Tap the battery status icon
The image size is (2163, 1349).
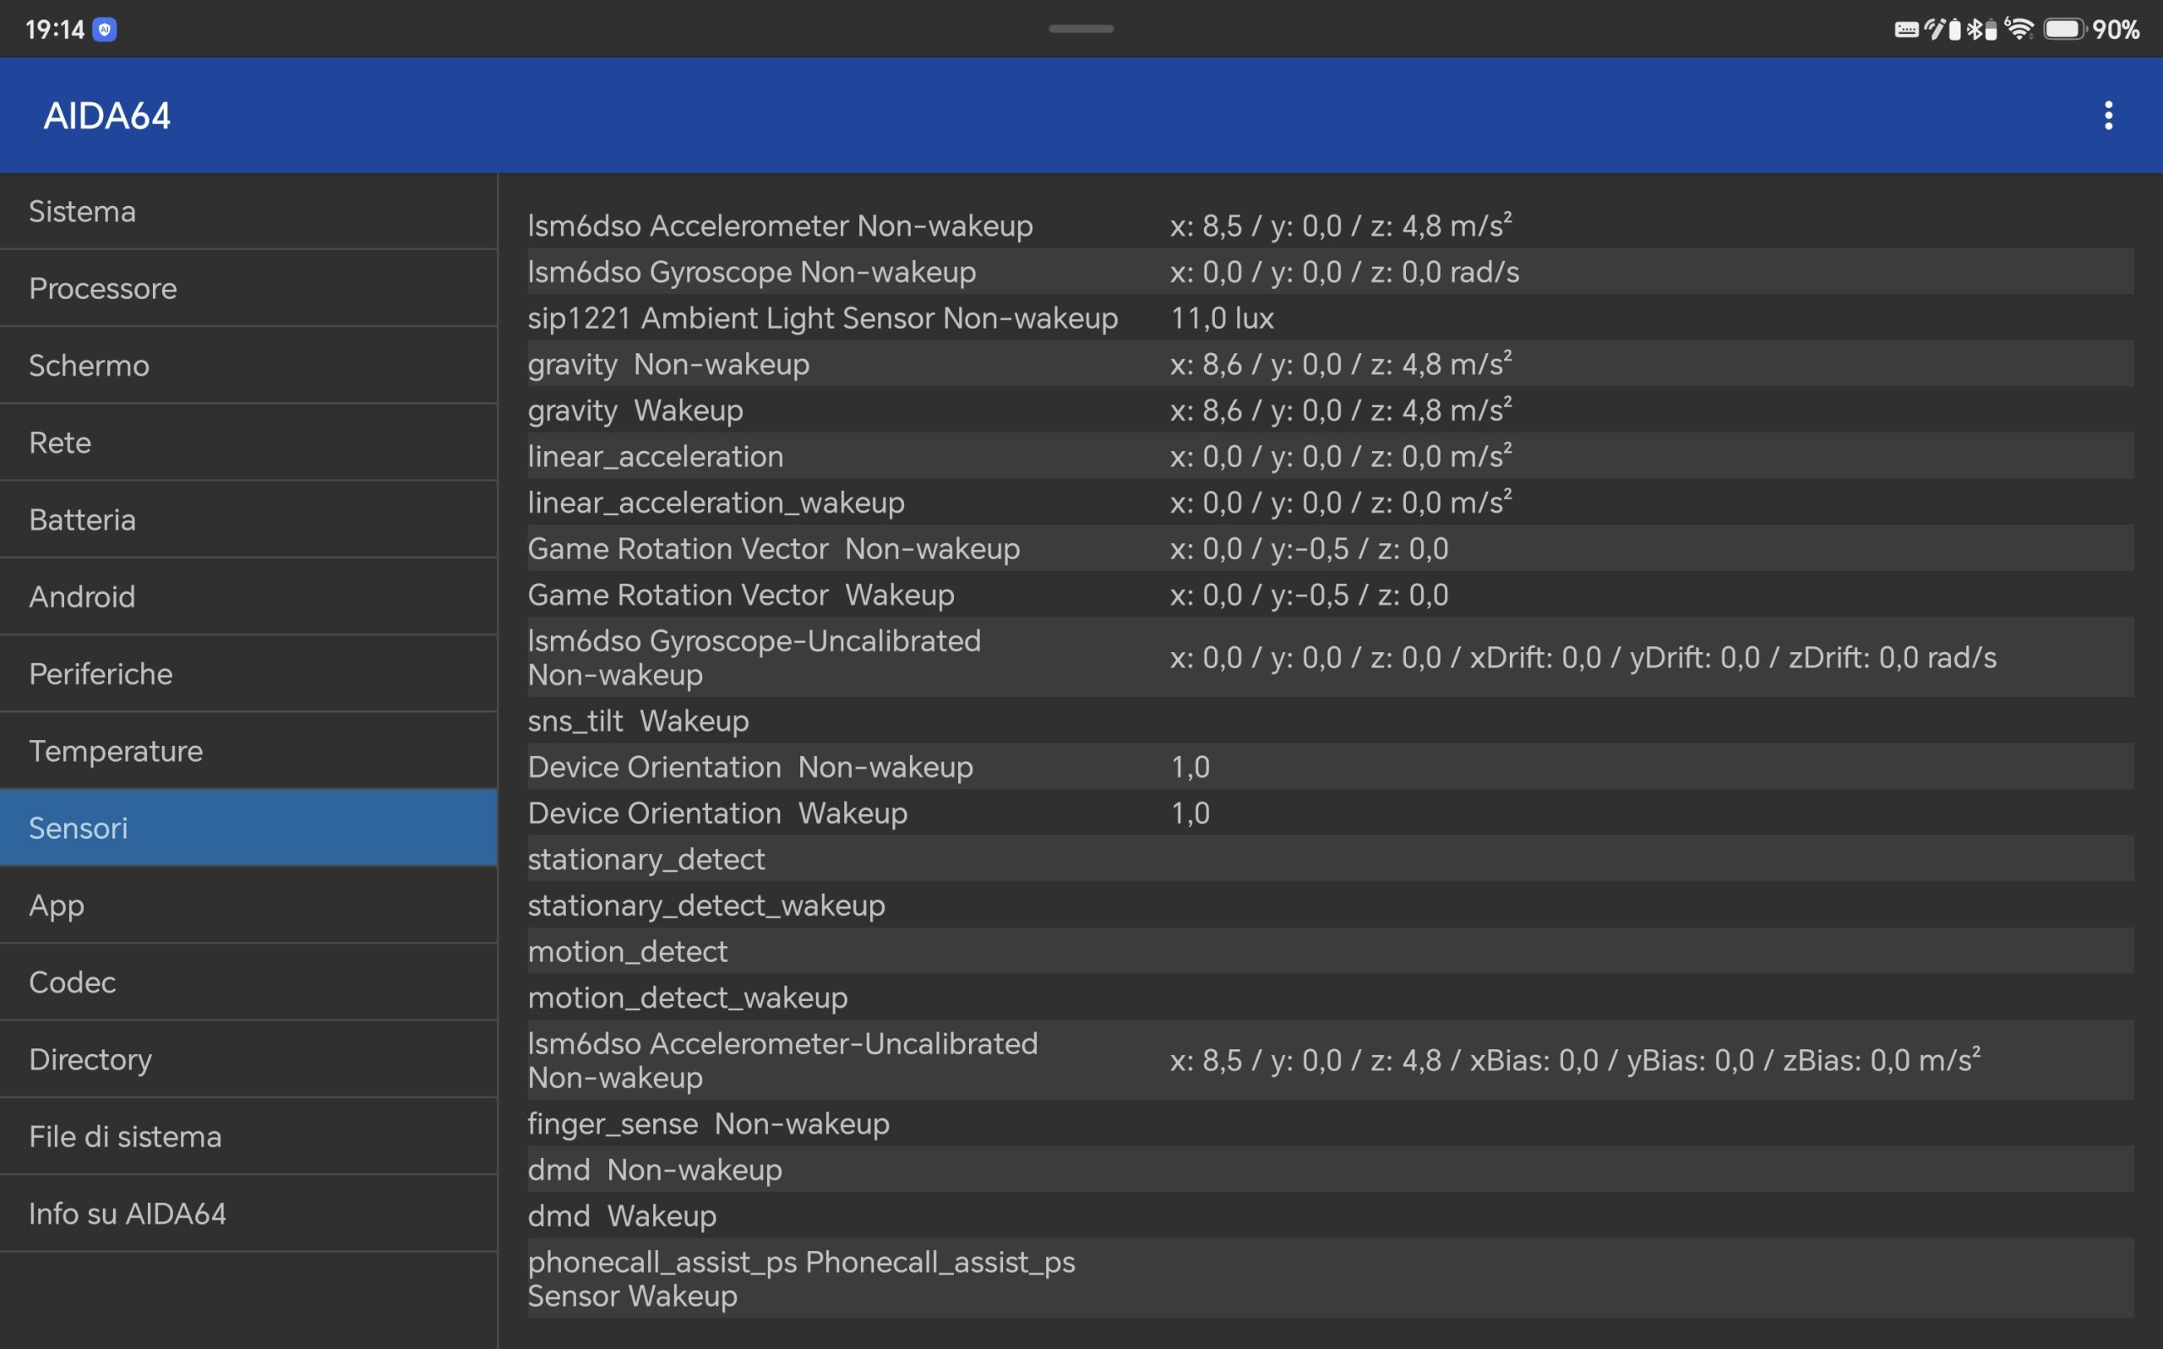coord(2065,30)
